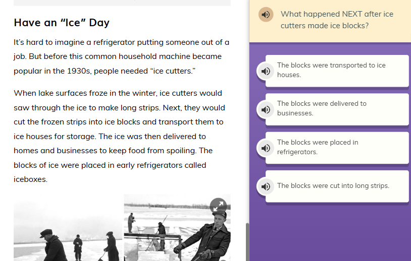
Task: Click the paragraph starting "It's hard to imagine"
Action: point(121,56)
